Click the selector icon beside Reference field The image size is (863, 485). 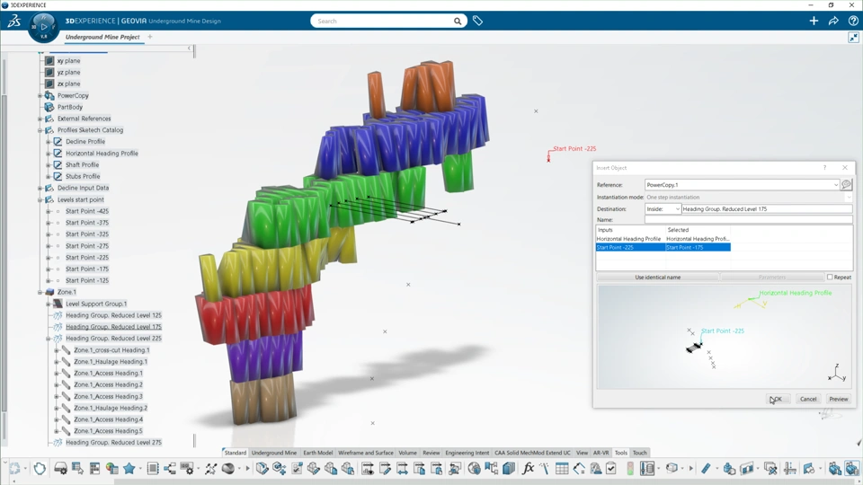pyautogui.click(x=847, y=185)
